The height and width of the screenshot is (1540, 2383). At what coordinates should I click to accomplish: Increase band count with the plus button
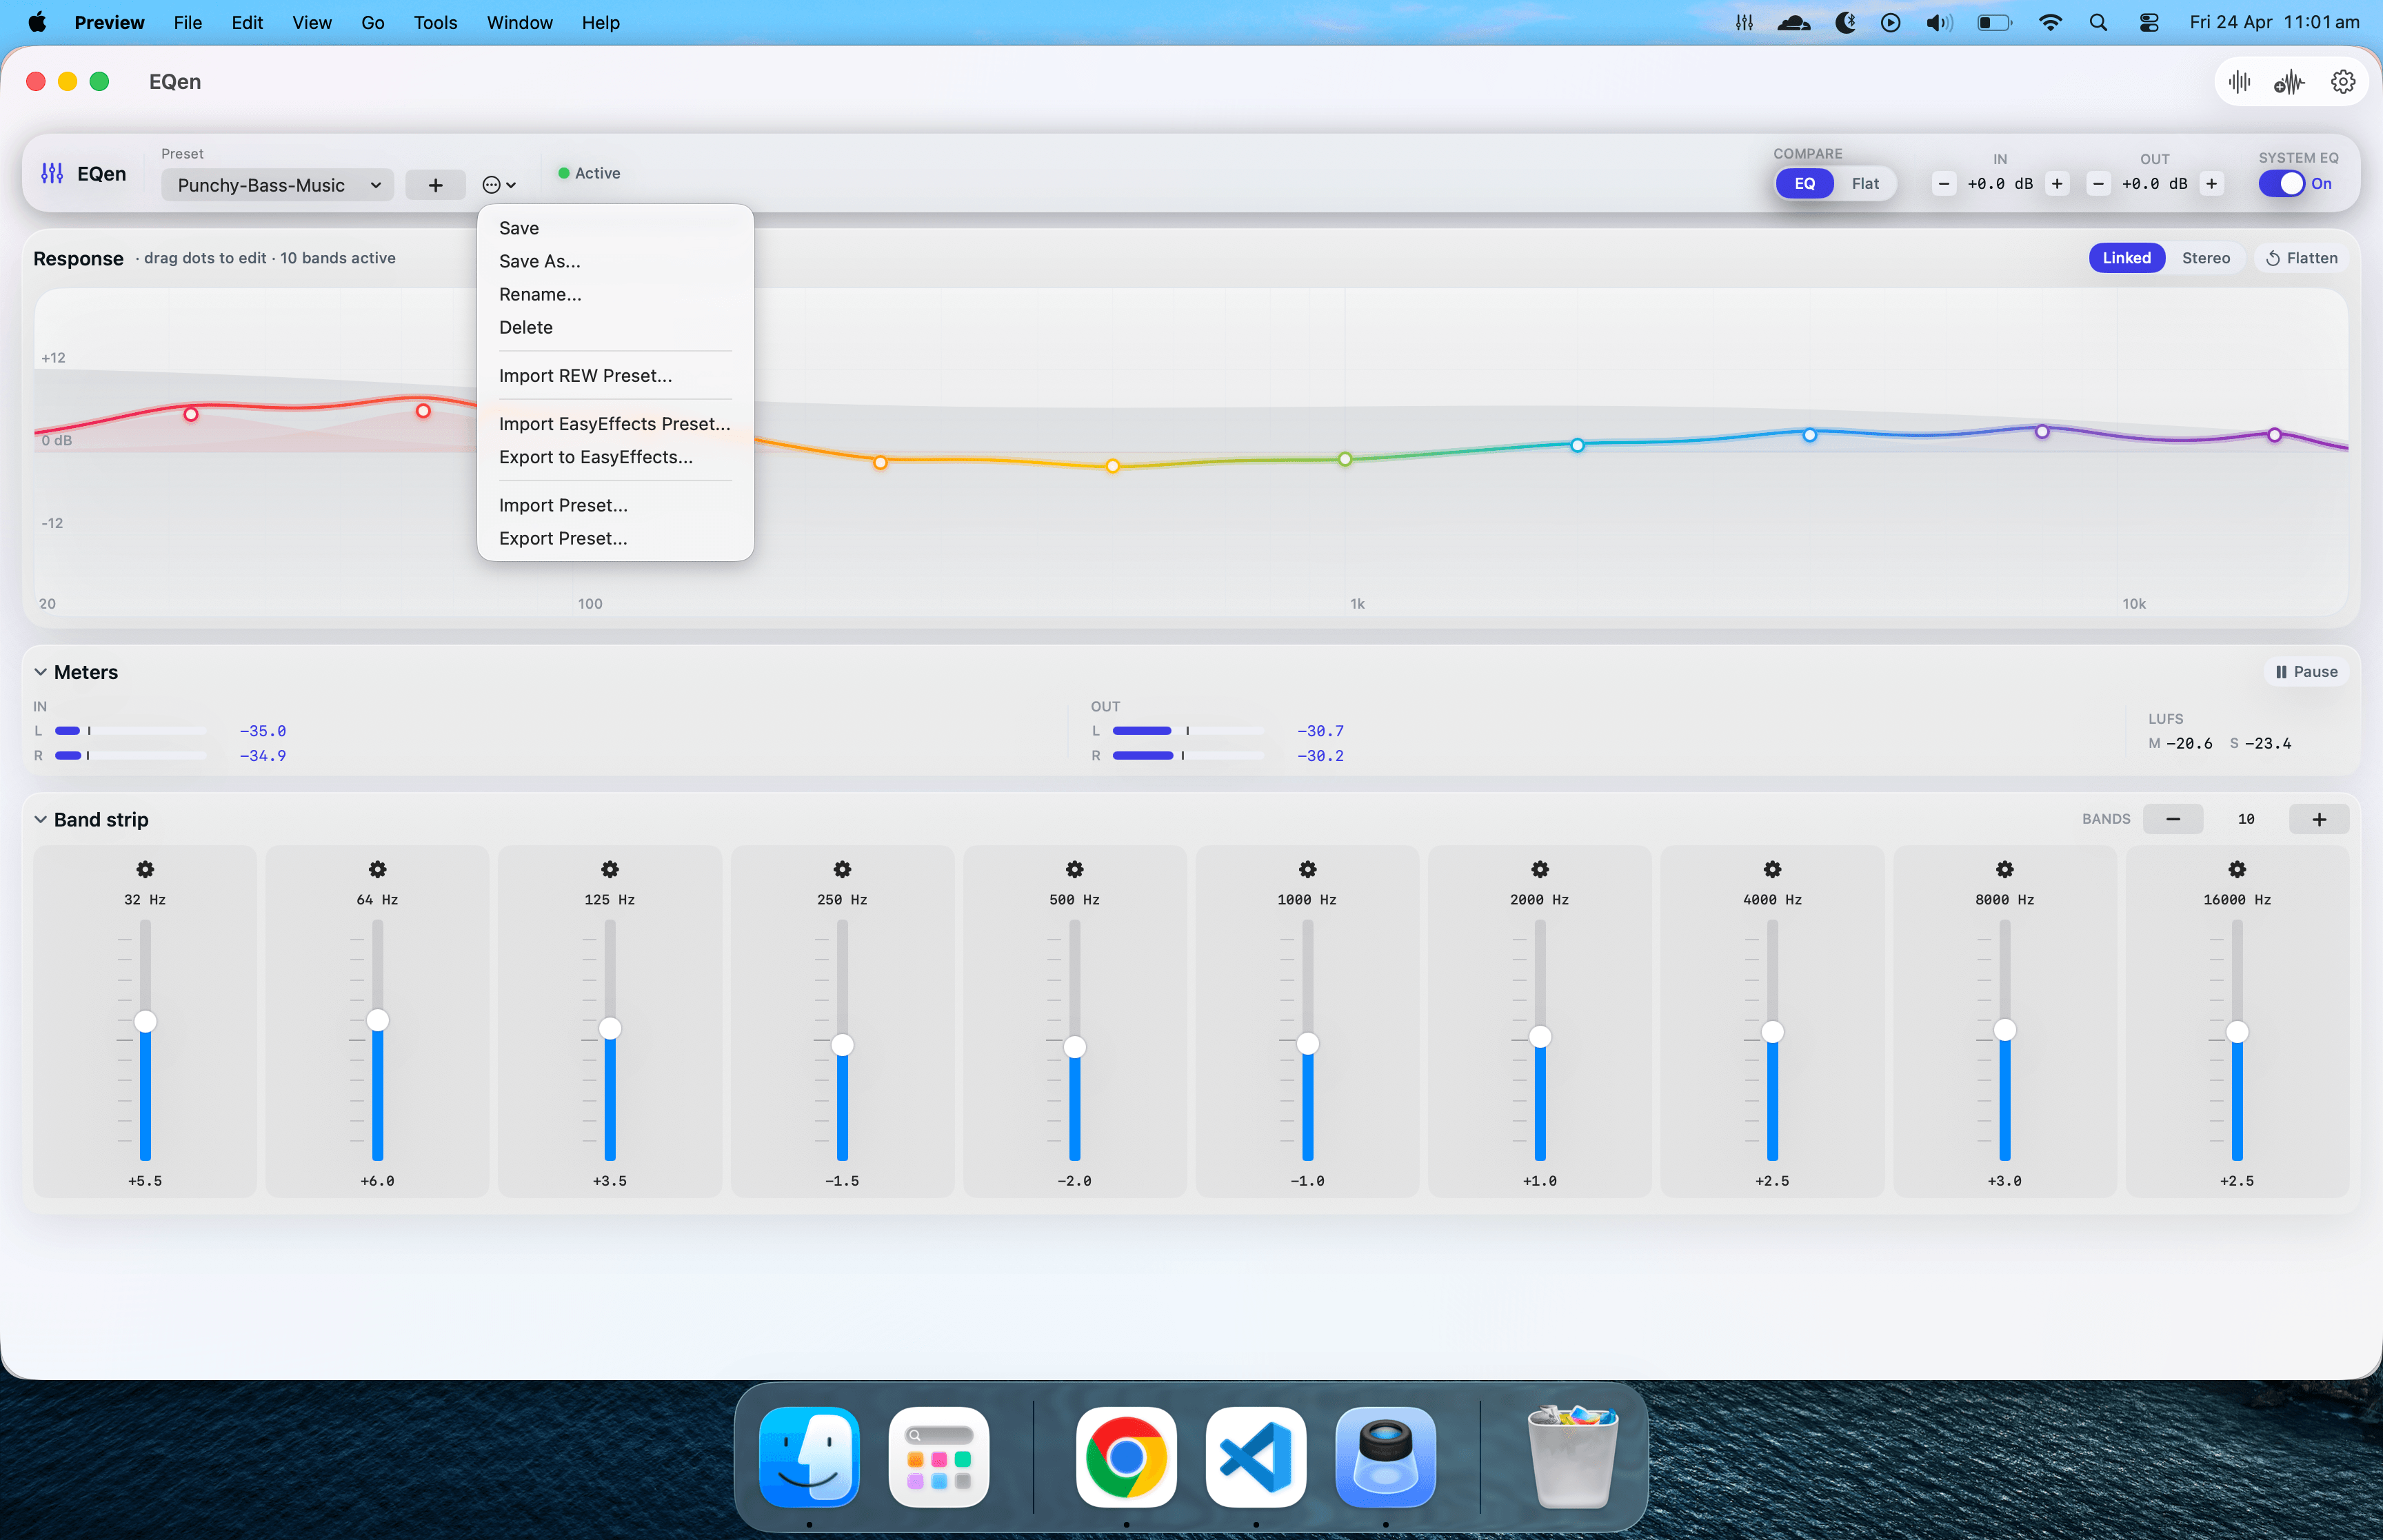[x=2320, y=818]
